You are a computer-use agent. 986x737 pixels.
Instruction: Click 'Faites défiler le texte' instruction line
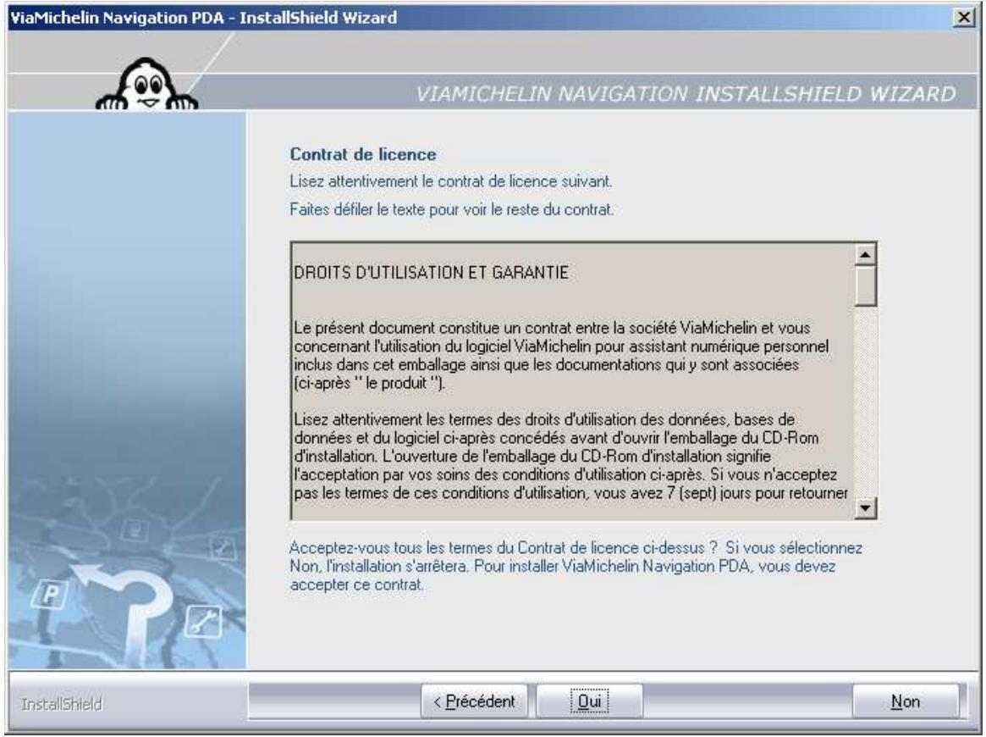click(x=451, y=209)
